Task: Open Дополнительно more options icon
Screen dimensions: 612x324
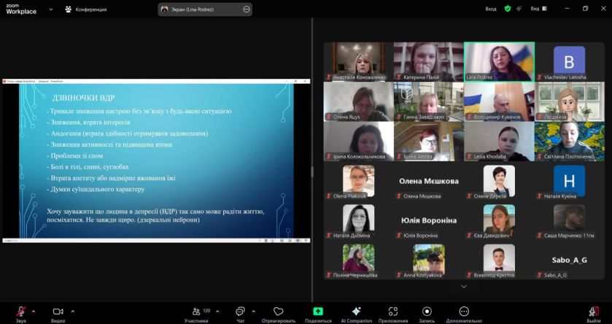Action: point(464,312)
